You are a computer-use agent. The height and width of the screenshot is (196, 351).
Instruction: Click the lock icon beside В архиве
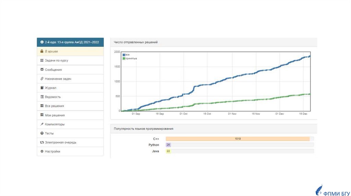(42, 51)
